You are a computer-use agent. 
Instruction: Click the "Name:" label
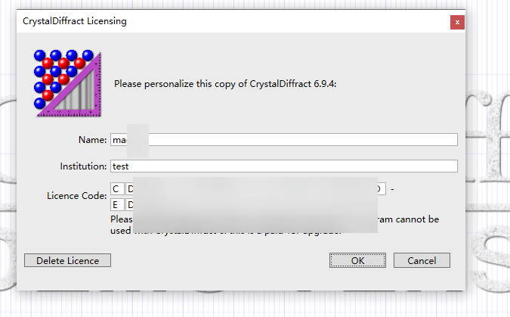[x=92, y=140]
